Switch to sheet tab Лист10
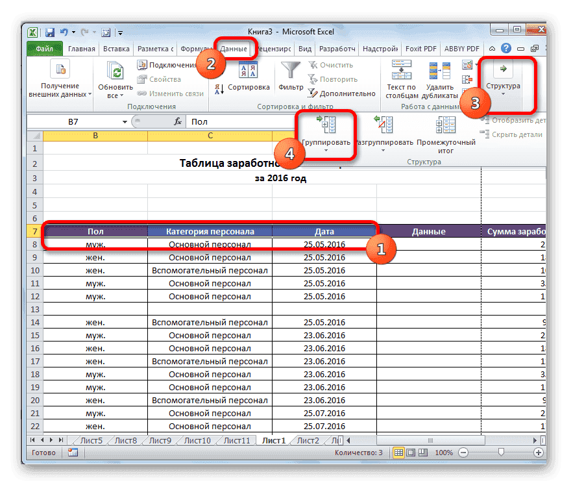This screenshot has height=485, width=584. [x=197, y=441]
